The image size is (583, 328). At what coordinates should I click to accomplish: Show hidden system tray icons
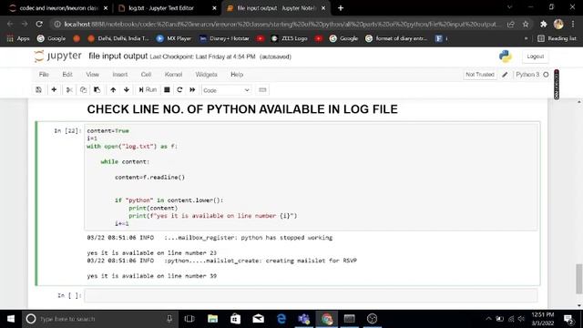click(488, 319)
